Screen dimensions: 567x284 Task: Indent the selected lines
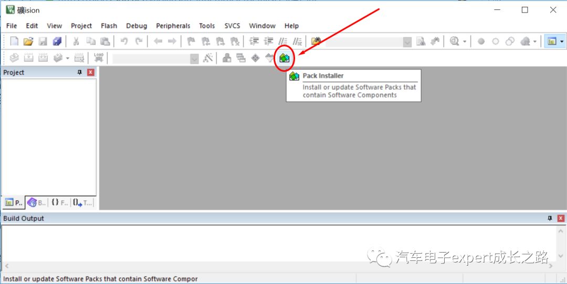pyautogui.click(x=254, y=41)
